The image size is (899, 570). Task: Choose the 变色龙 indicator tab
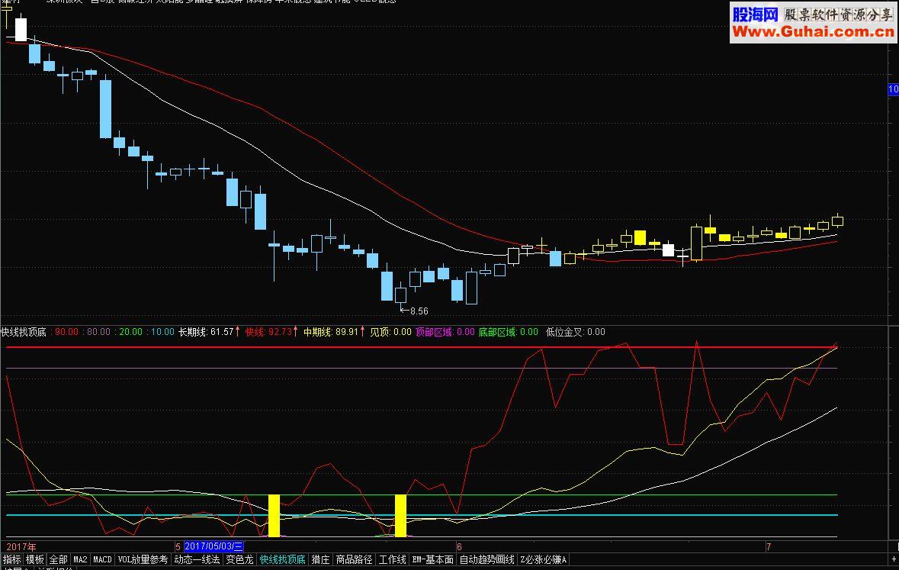239,559
